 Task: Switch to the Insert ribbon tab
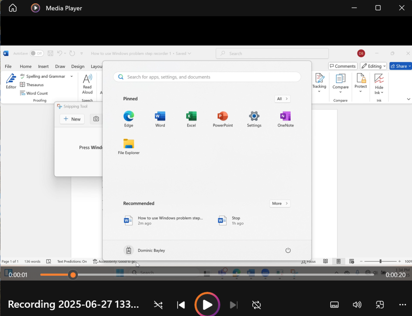click(43, 67)
